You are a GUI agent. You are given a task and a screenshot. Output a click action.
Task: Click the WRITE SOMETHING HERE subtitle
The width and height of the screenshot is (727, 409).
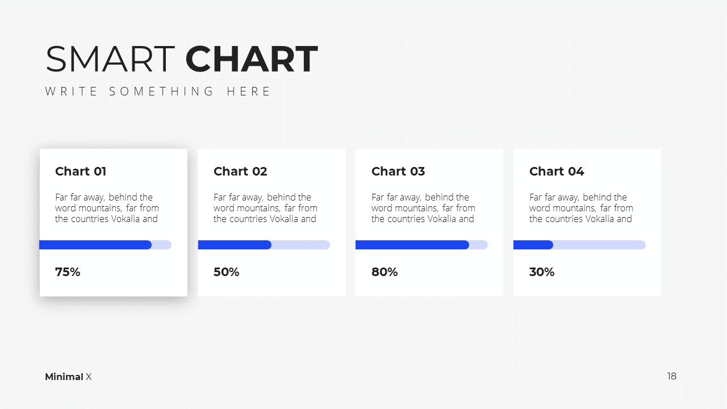(158, 91)
